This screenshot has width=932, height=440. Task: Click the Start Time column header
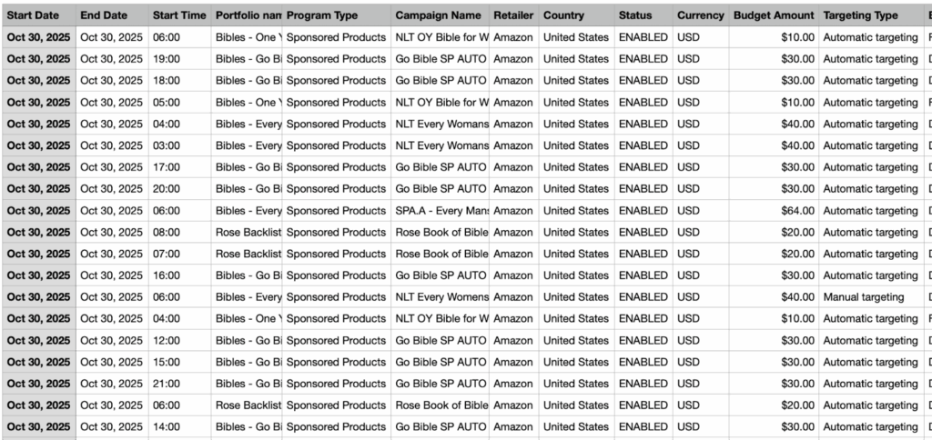click(x=179, y=15)
